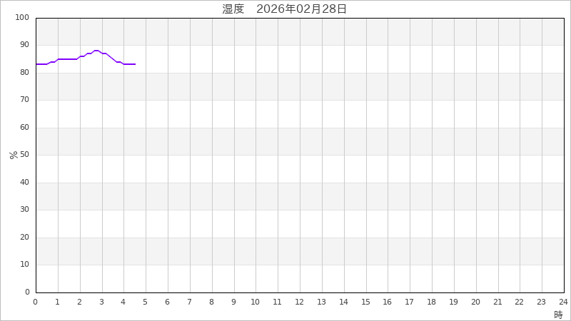This screenshot has width=571, height=321.
Task: Select the 70 label on the vertical axis
Action: coord(24,100)
